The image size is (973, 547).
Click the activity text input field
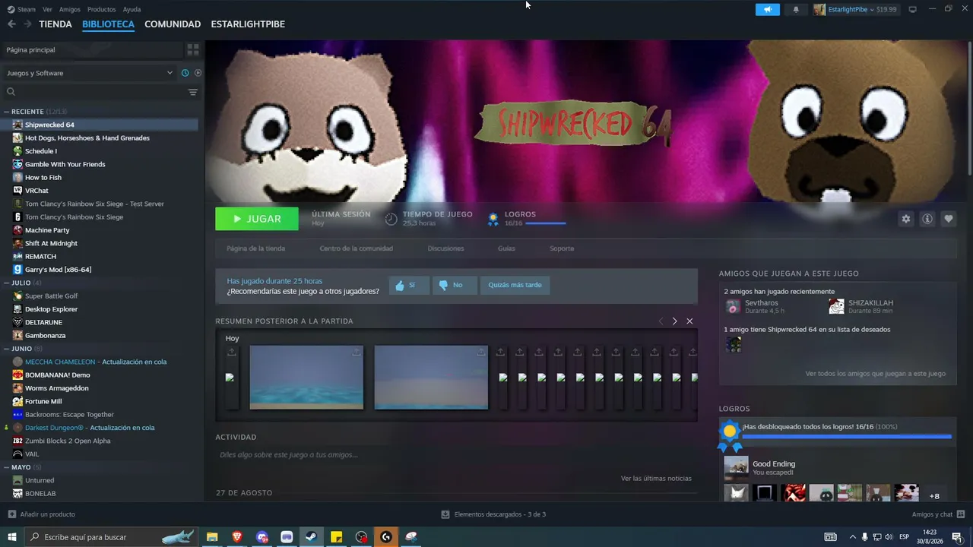coord(456,455)
